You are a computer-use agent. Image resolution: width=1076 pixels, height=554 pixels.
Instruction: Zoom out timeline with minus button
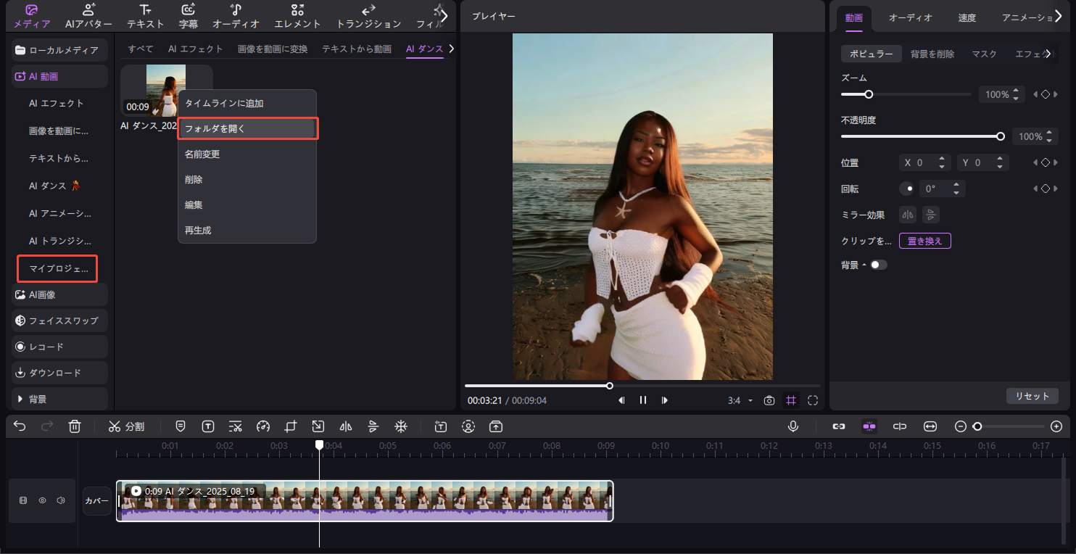[x=961, y=426]
